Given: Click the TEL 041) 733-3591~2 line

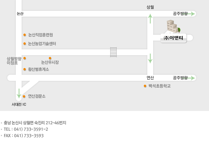Looking at the screenshot, I should [x=26, y=129].
